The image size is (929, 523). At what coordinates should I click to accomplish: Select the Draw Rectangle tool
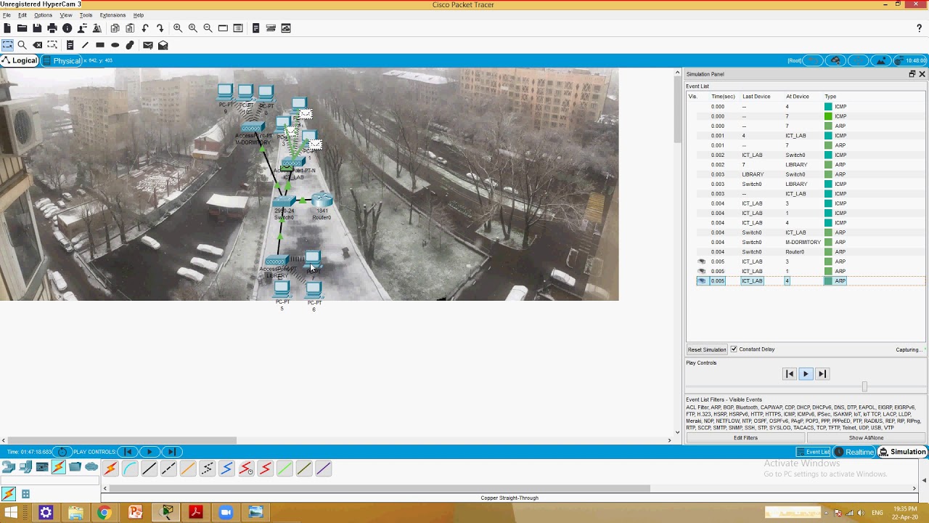pyautogui.click(x=100, y=45)
